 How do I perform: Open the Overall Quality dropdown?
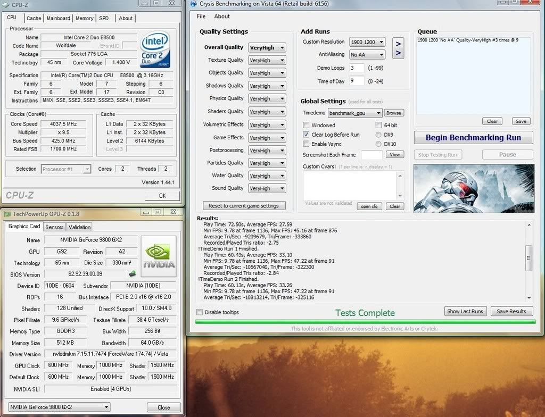(267, 47)
